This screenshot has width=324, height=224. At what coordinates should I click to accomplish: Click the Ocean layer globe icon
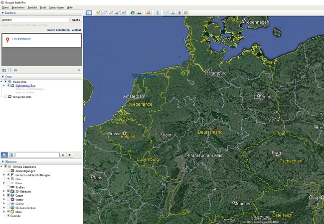tap(12, 195)
